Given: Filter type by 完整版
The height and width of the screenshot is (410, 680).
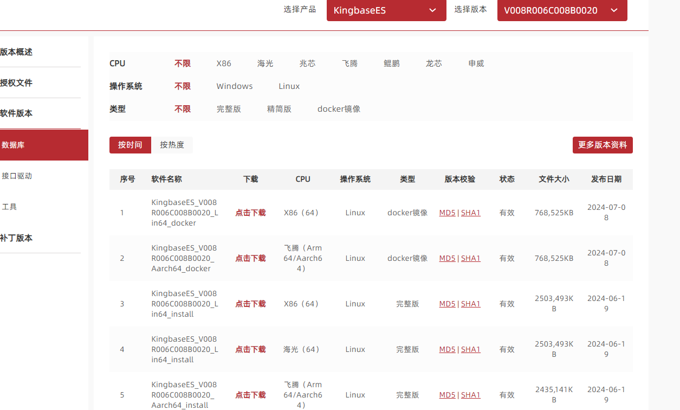Looking at the screenshot, I should 229,109.
